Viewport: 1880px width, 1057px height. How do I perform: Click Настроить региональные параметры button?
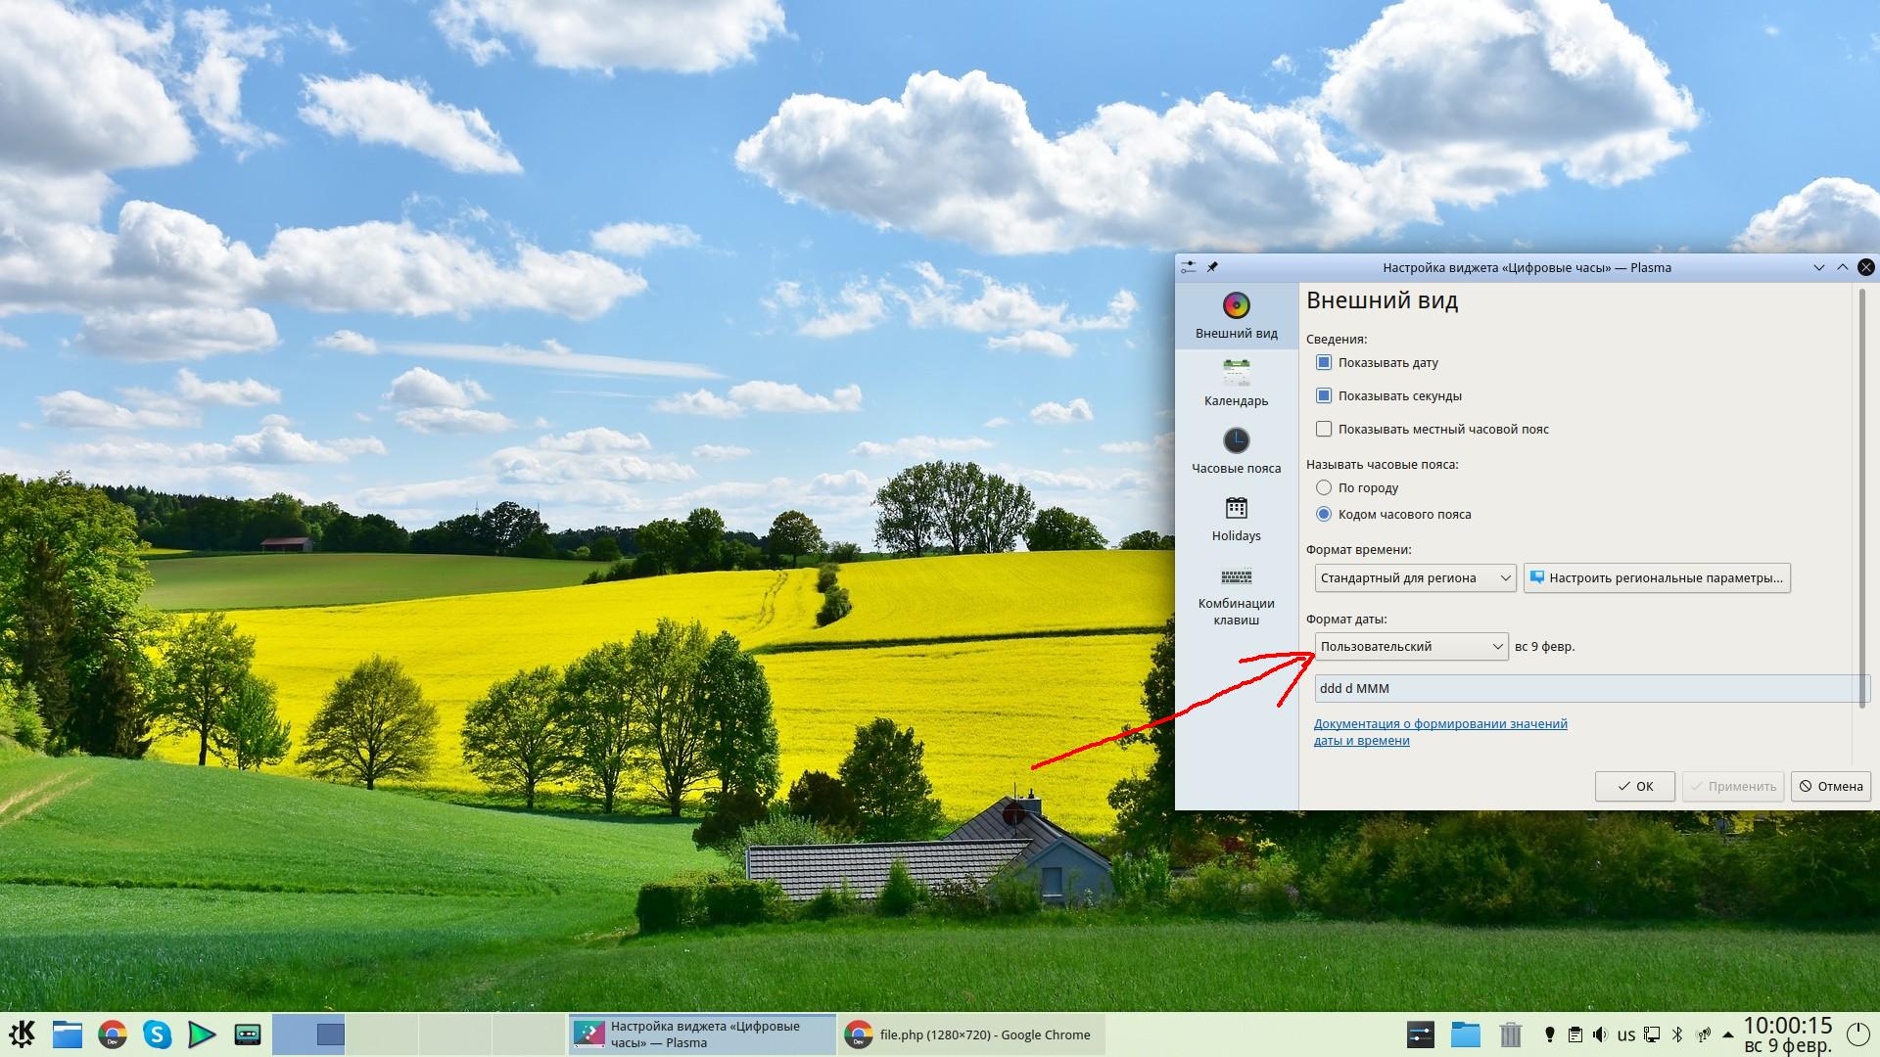pyautogui.click(x=1657, y=577)
